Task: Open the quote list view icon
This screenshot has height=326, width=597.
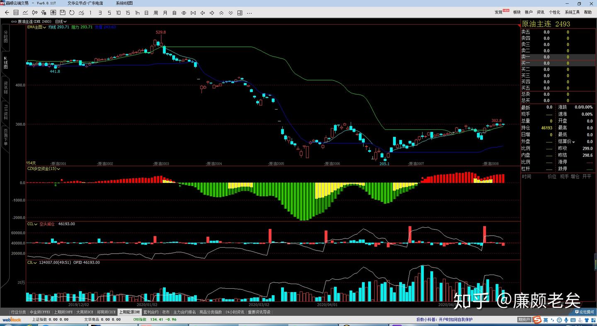Action: tap(16, 13)
